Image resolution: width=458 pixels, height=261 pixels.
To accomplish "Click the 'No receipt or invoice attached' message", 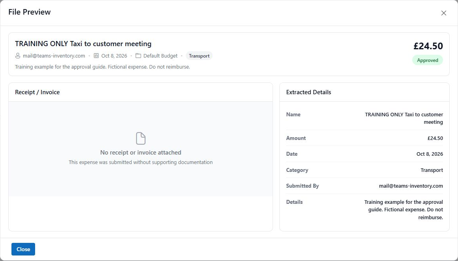I will click(140, 153).
